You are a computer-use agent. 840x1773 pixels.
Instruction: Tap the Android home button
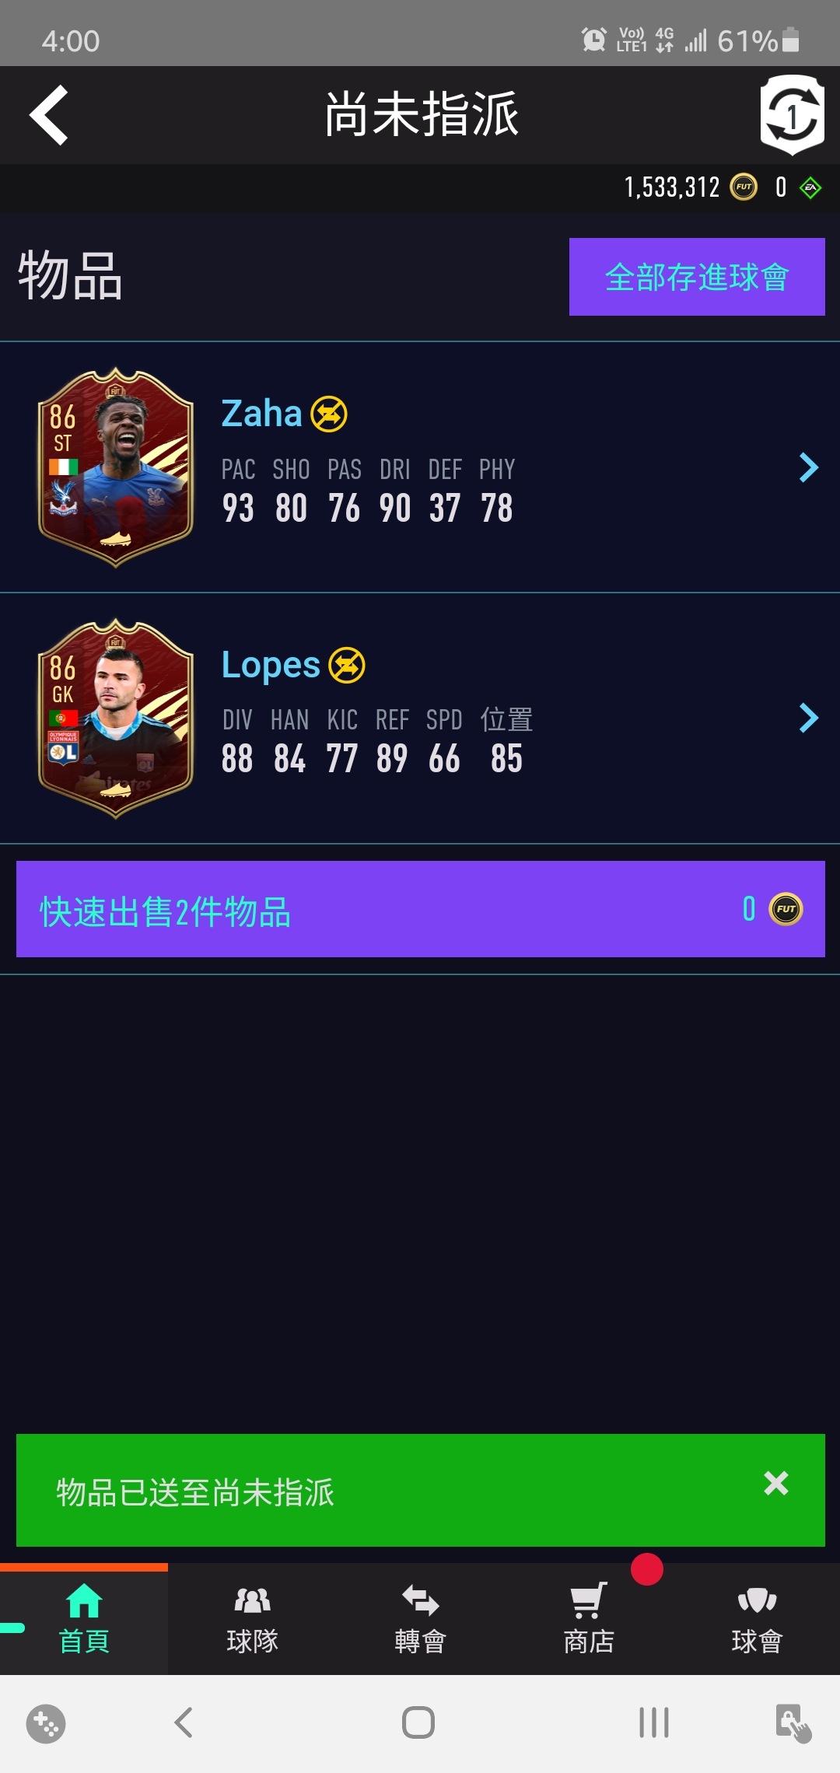click(x=418, y=1722)
